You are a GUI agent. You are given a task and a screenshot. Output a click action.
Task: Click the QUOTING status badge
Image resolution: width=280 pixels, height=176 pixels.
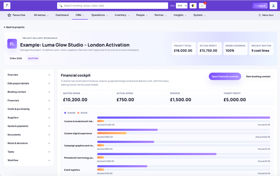(33, 58)
